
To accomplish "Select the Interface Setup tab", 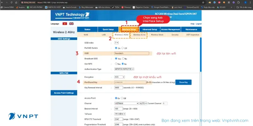I will 129,29.
